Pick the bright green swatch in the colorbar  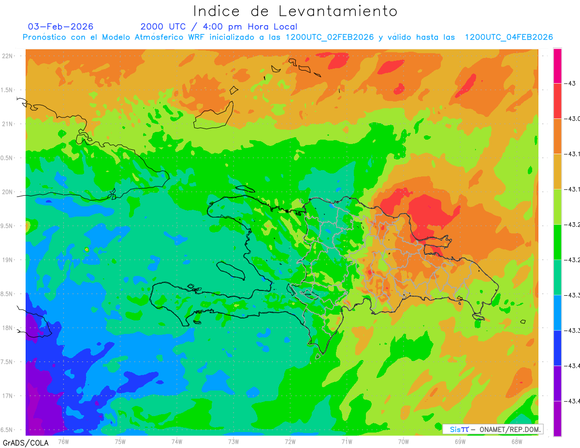557,242
